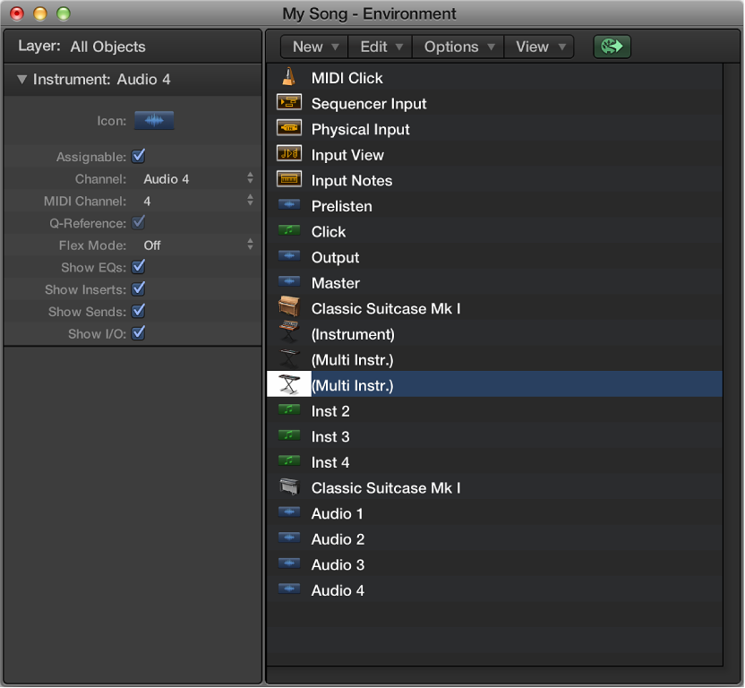Collapse the Instrument: Audio 4 disclosure triangle
The image size is (745, 688).
[21, 79]
